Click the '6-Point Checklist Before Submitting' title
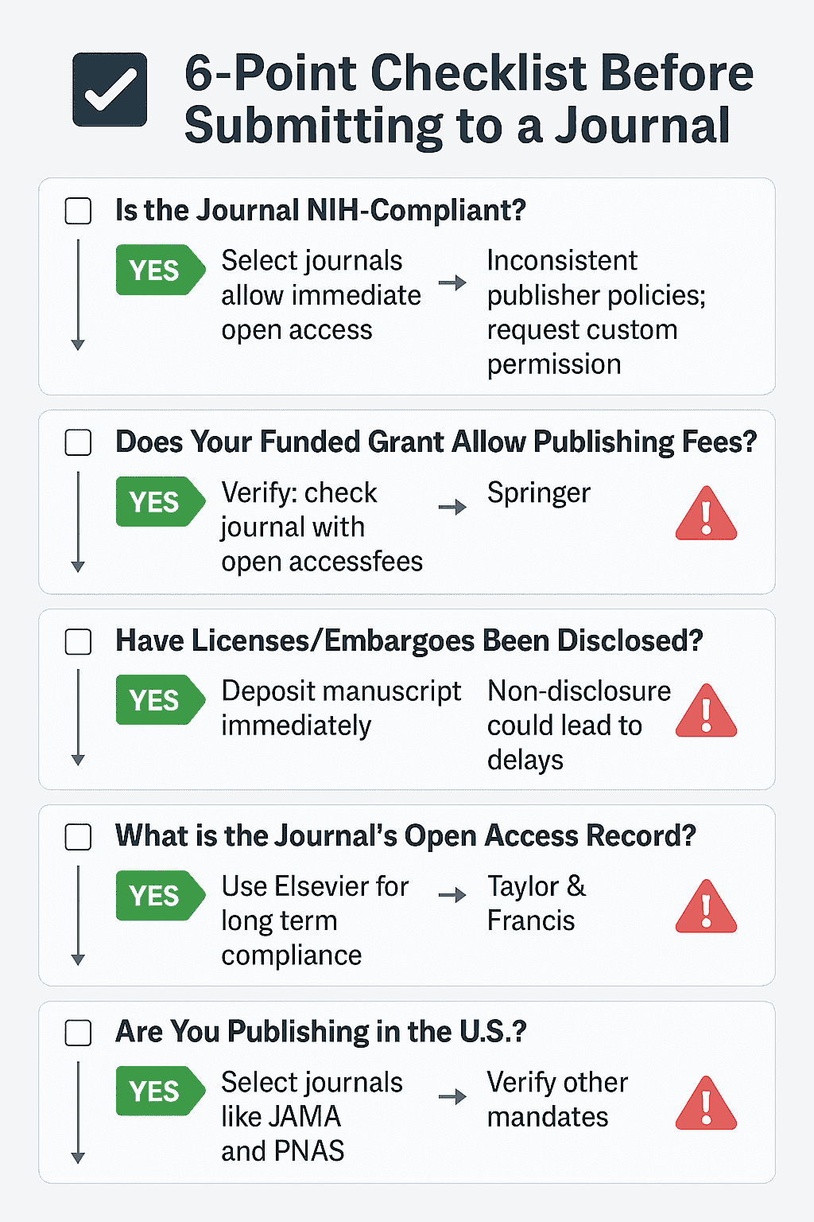 tap(469, 99)
